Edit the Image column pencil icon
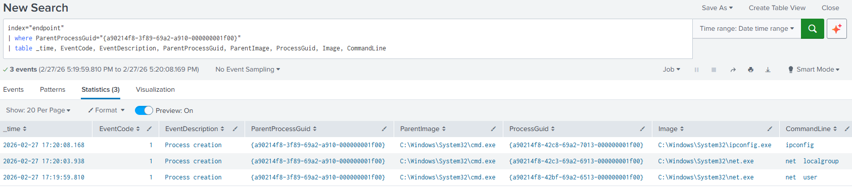The height and width of the screenshot is (189, 852). pyautogui.click(x=770, y=129)
